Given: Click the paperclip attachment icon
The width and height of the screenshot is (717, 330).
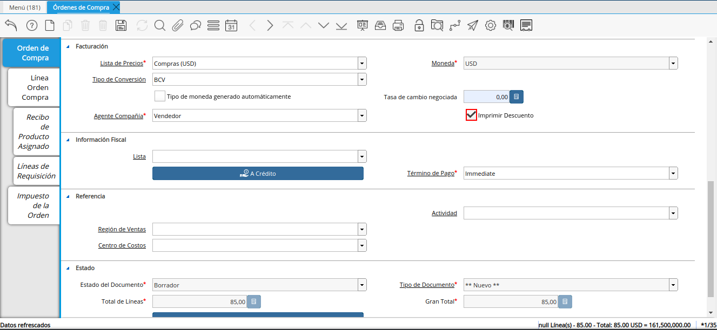Looking at the screenshot, I should coord(178,25).
